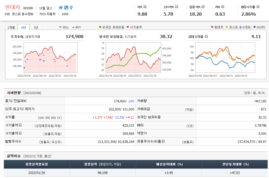This screenshot has width=269, height=178.
Task: Click the 주가추이 price trend chart
Action: click(x=50, y=58)
